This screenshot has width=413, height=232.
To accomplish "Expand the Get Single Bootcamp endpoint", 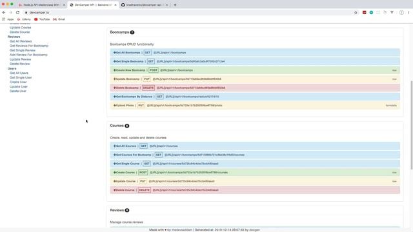I will pos(255,61).
